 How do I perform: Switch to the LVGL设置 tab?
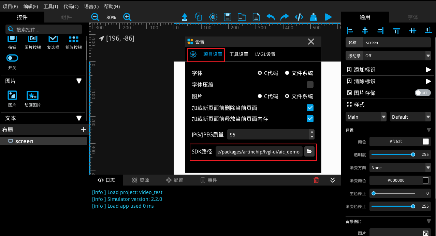click(265, 54)
